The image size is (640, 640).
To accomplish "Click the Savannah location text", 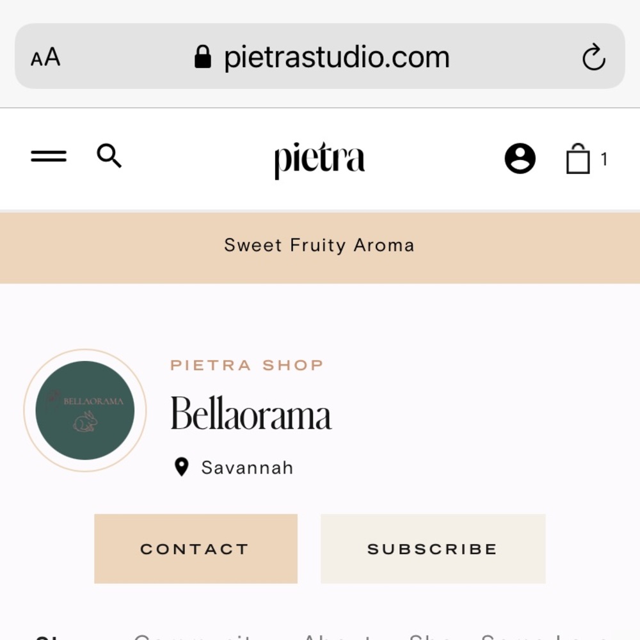I will tap(247, 468).
